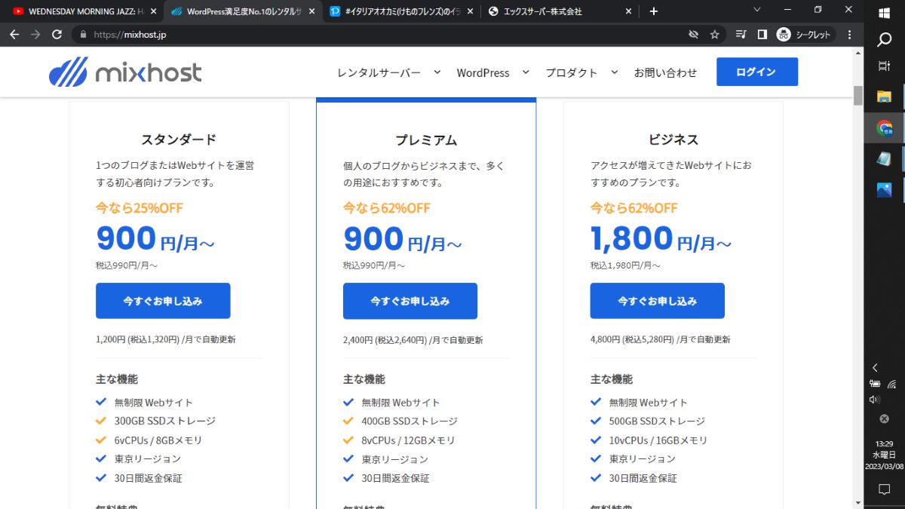Close the イタリアオオカミ pixiv tab
The image size is (905, 509).
click(470, 11)
